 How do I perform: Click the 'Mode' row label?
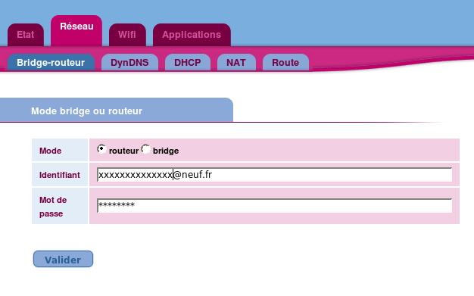click(x=50, y=151)
